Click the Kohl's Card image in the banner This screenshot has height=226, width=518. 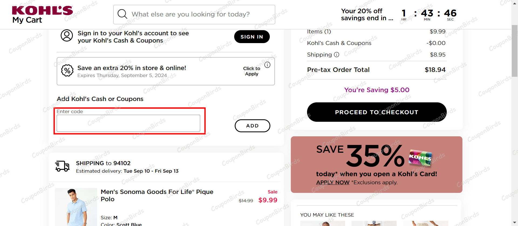tap(419, 158)
